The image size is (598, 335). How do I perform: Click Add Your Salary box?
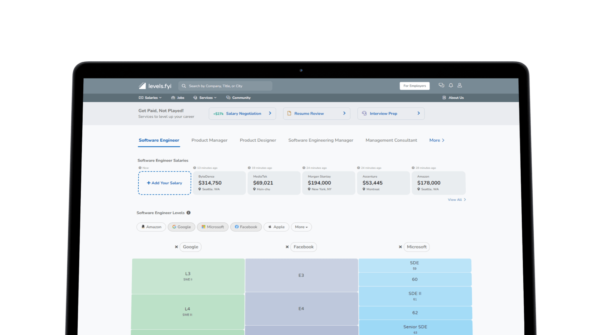coord(164,183)
